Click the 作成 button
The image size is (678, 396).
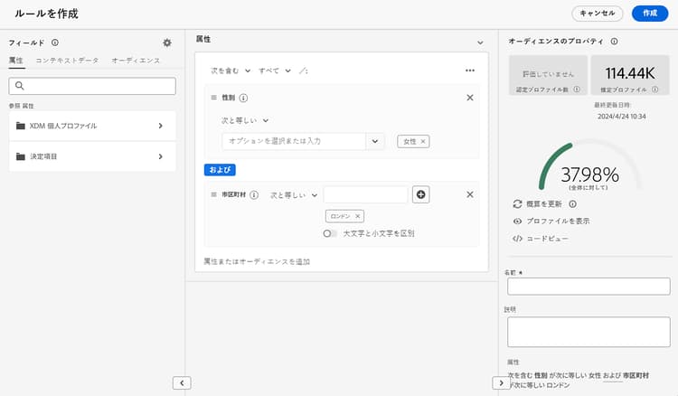click(650, 14)
